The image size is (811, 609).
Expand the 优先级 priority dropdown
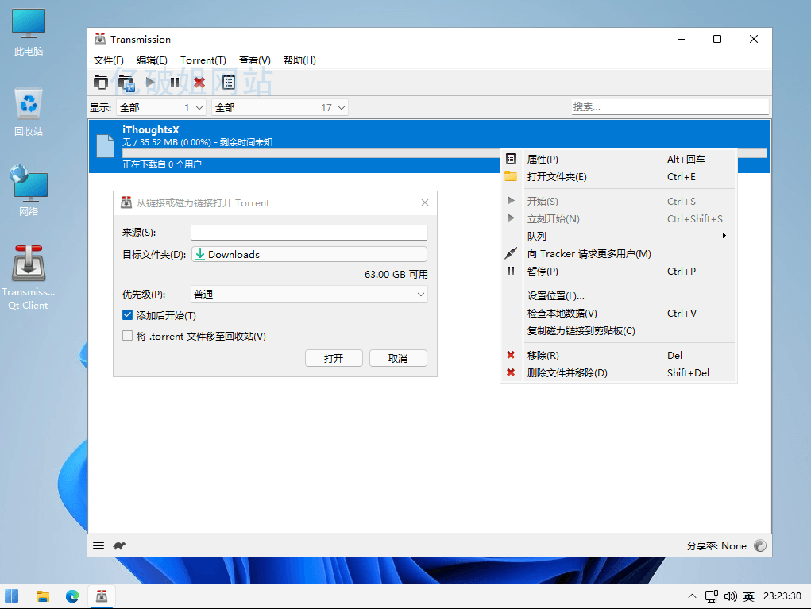click(x=309, y=295)
